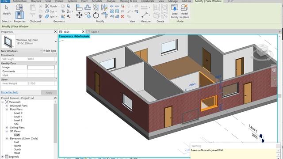Select Mirror - Draw Axis tool
The height and width of the screenshot is (159, 283).
click(104, 8)
